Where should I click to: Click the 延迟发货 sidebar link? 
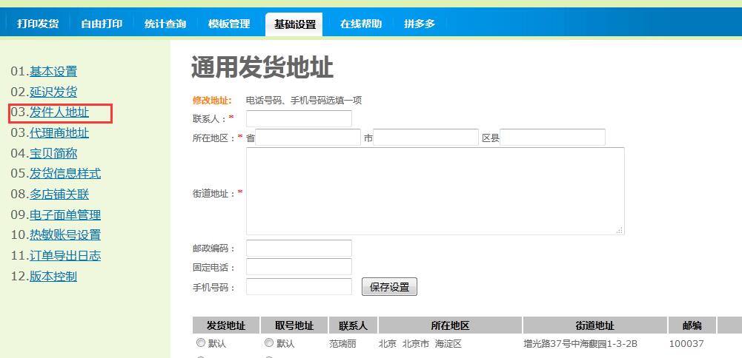click(53, 92)
